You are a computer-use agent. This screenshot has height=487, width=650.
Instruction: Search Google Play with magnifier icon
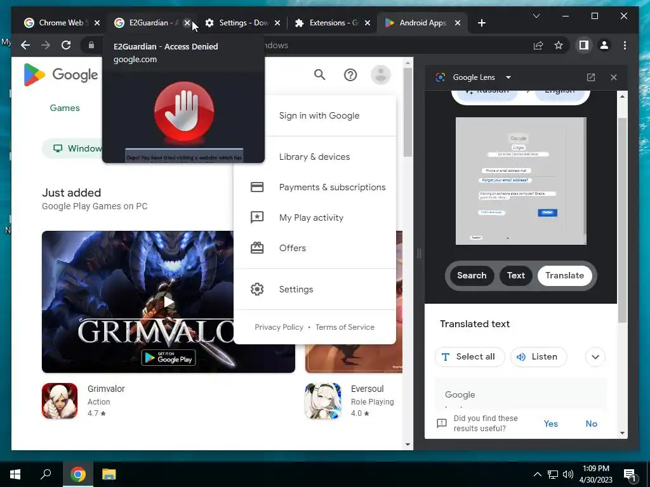click(320, 75)
